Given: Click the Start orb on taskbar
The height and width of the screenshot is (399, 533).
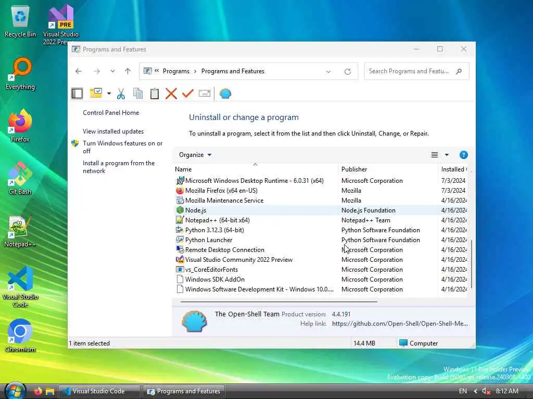Looking at the screenshot, I should click(15, 391).
